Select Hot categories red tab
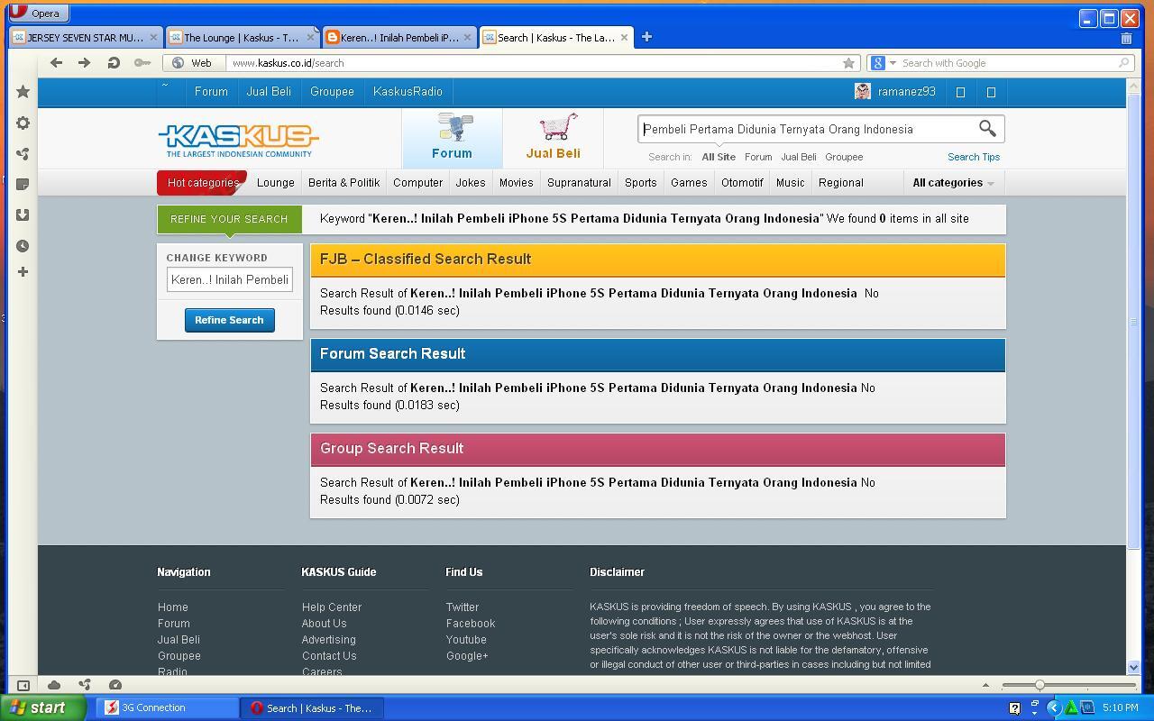Viewport: 1154px width, 721px height. (x=202, y=183)
